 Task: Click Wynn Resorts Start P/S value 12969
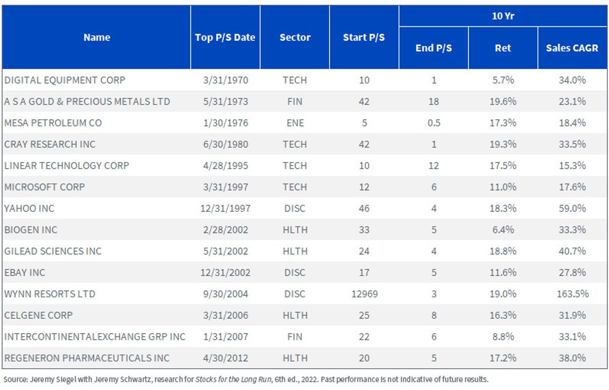coord(364,294)
